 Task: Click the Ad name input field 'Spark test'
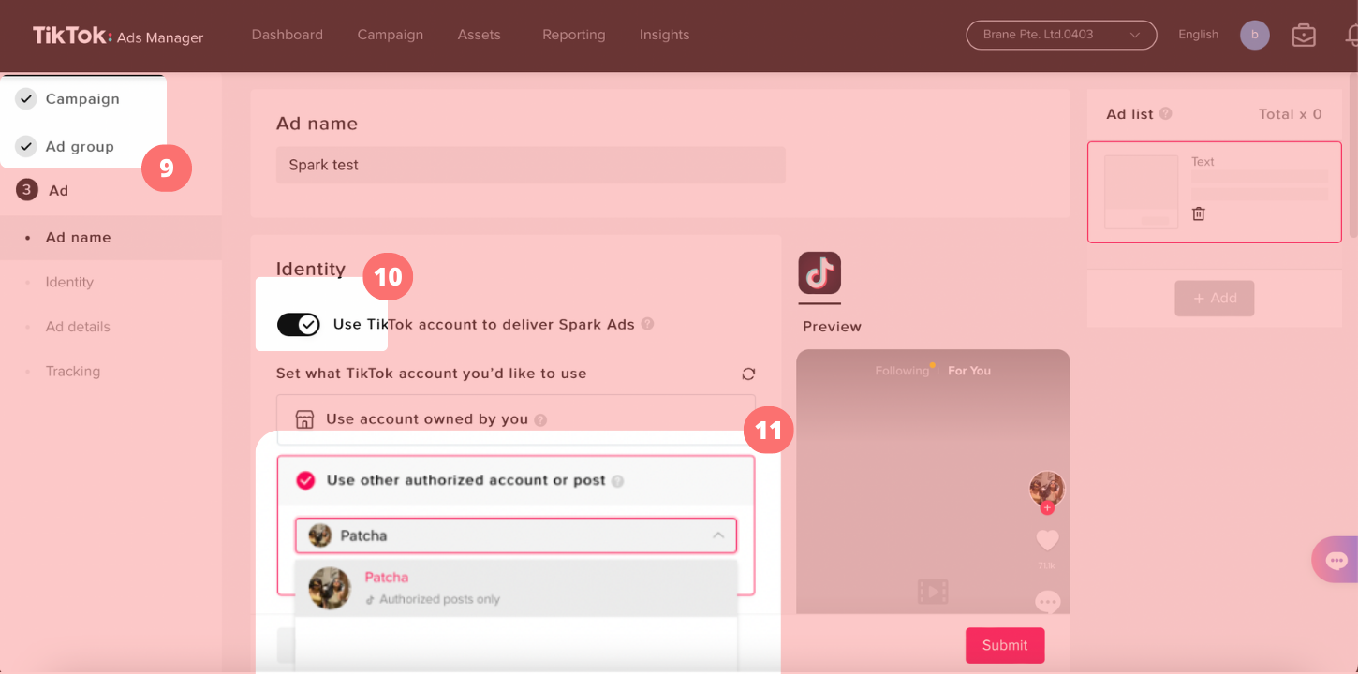coord(530,165)
